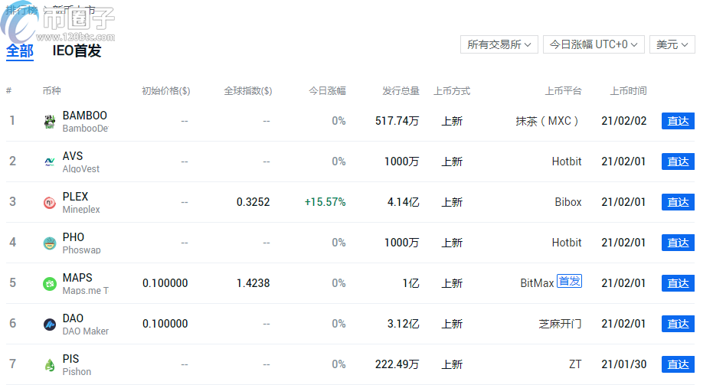The height and width of the screenshot is (385, 713).
Task: Click the BitMax platform name
Action: coord(537,283)
